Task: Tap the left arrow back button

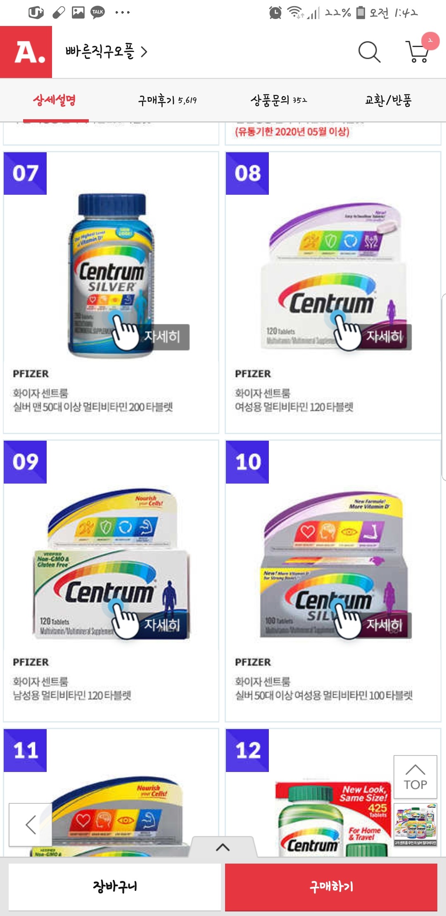Action: (31, 824)
